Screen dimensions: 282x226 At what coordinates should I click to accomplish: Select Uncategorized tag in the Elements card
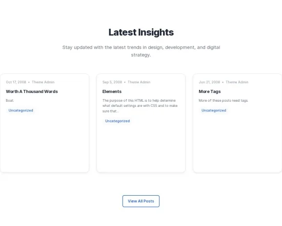[117, 121]
